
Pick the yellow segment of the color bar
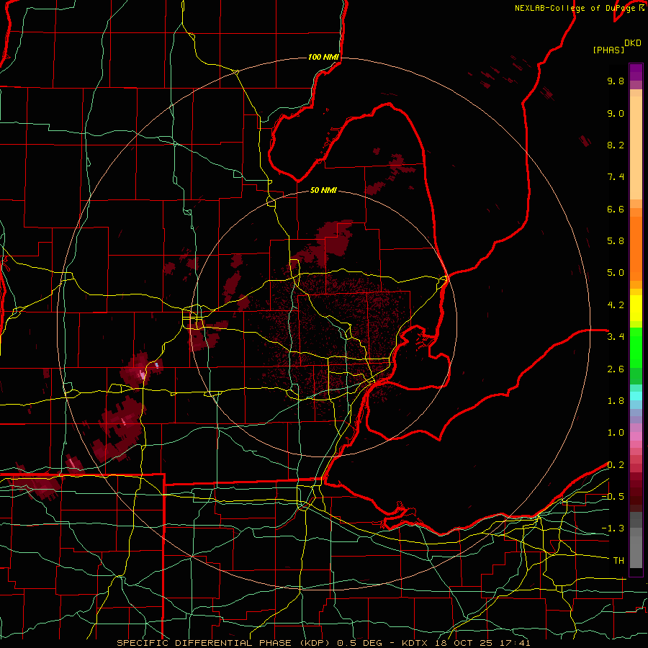(x=636, y=308)
